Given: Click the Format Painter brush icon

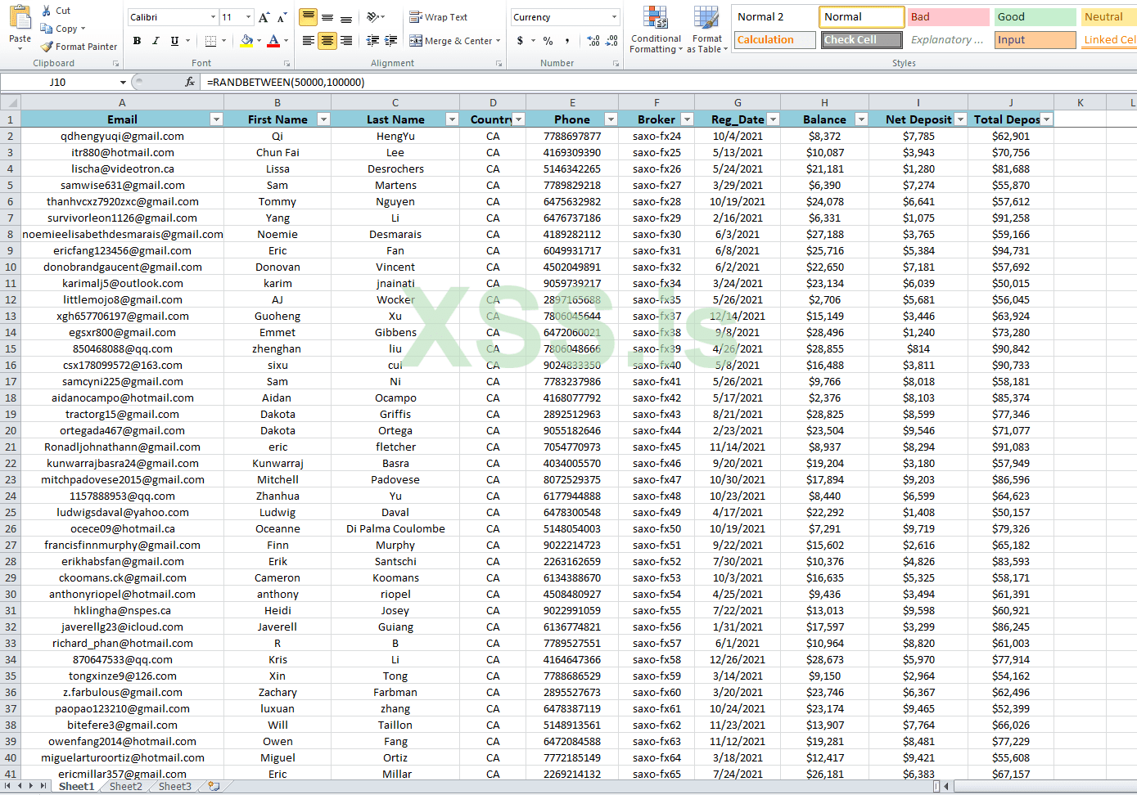Looking at the screenshot, I should point(47,47).
